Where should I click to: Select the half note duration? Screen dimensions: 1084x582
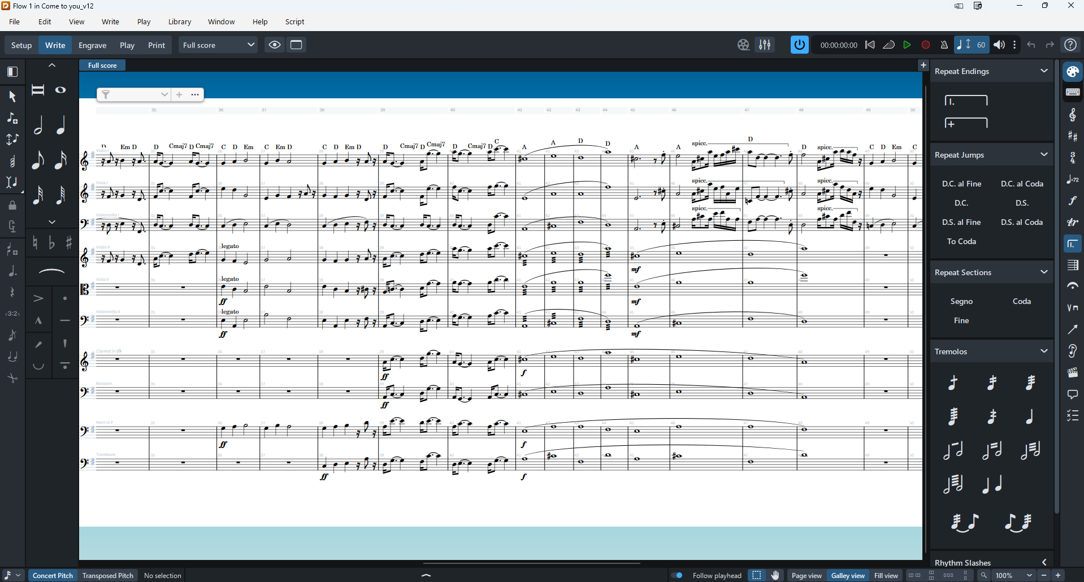pyautogui.click(x=38, y=125)
